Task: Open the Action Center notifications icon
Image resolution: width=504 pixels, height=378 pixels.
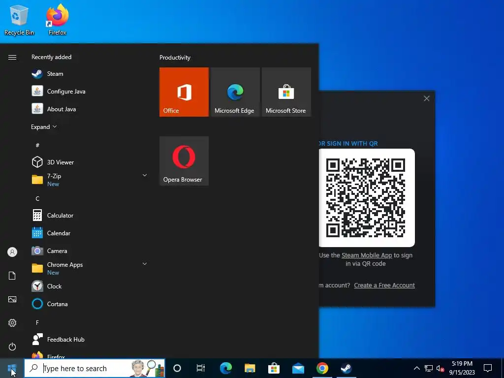Action: pos(488,368)
